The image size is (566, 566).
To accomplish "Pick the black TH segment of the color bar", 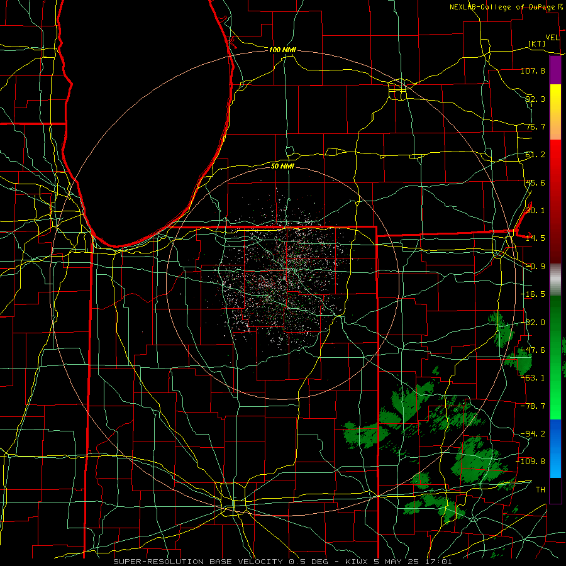I will coord(555,490).
